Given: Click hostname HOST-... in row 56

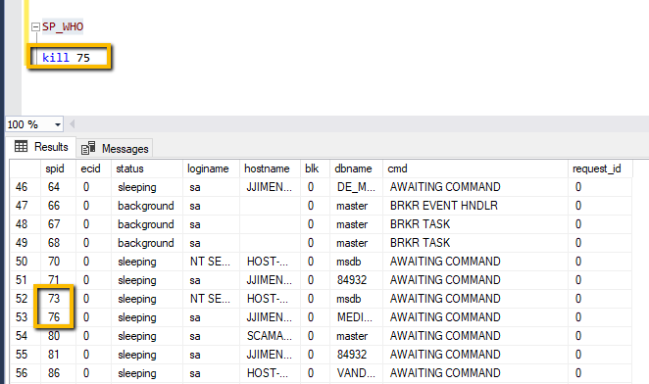Looking at the screenshot, I should point(270,373).
